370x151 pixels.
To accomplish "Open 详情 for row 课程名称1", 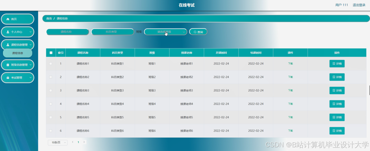I will click(337, 64).
